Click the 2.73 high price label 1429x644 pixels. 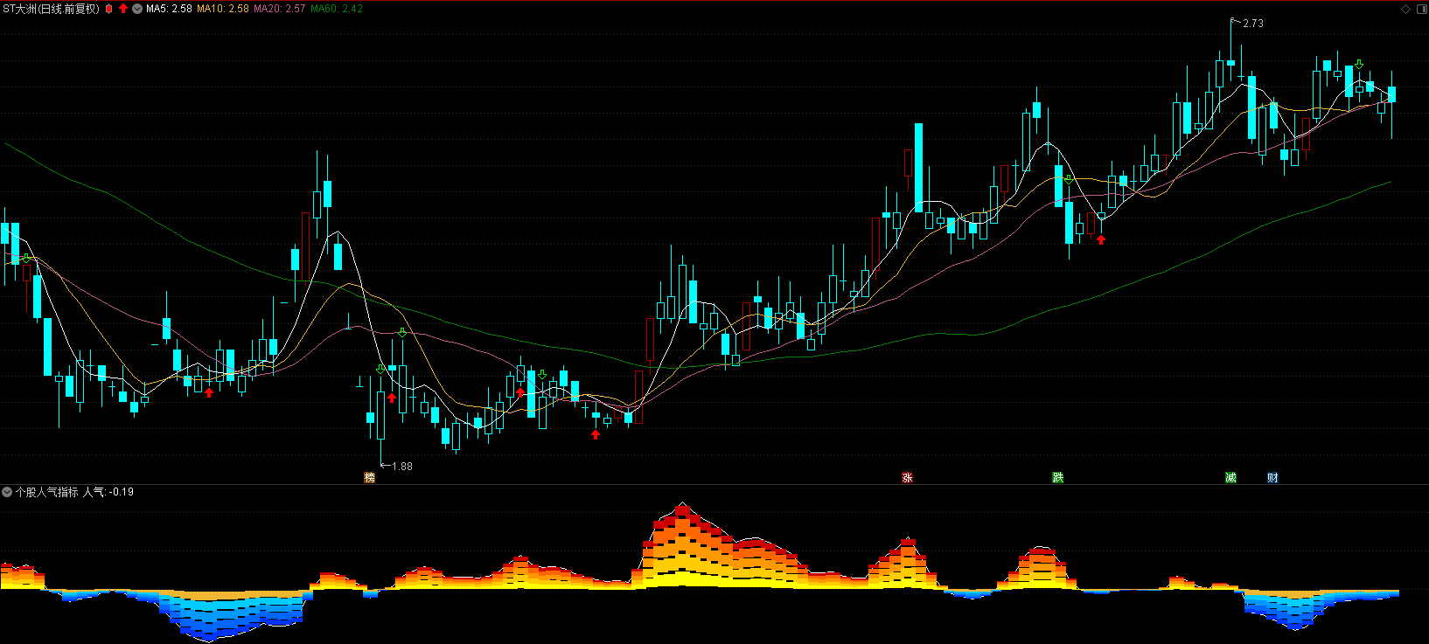tap(1253, 24)
